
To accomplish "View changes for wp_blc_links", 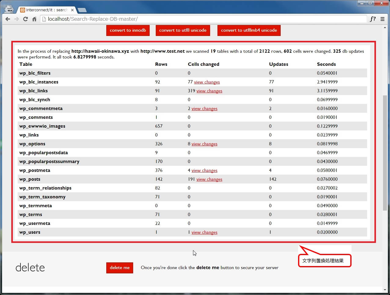I will click(x=209, y=91).
